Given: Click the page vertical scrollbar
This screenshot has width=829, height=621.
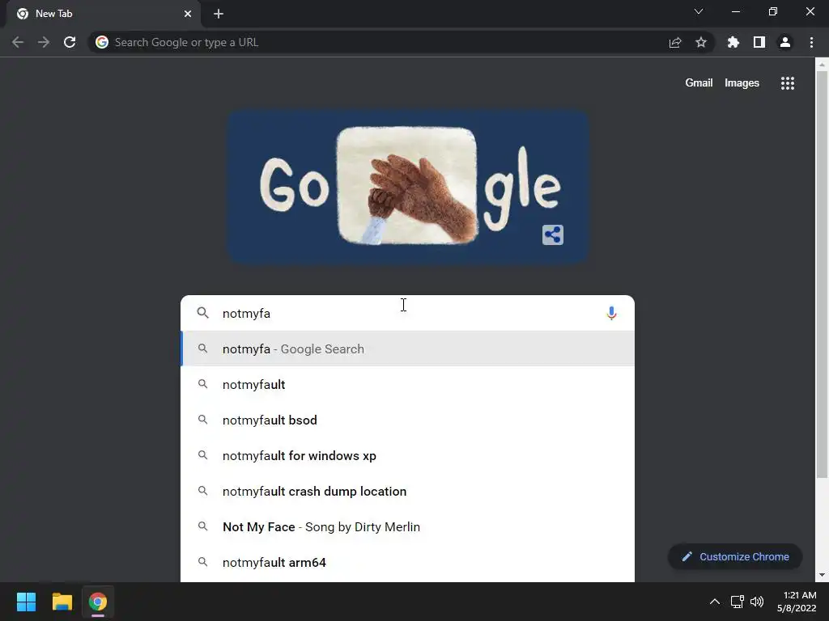Looking at the screenshot, I should click(x=822, y=275).
